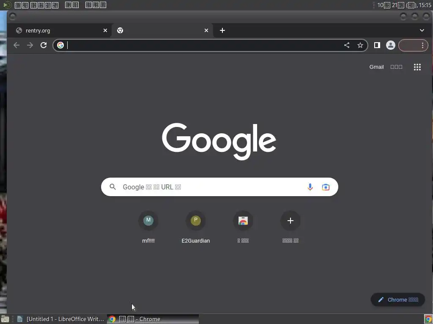
Task: Focus the Google search box
Action: click(x=219, y=187)
